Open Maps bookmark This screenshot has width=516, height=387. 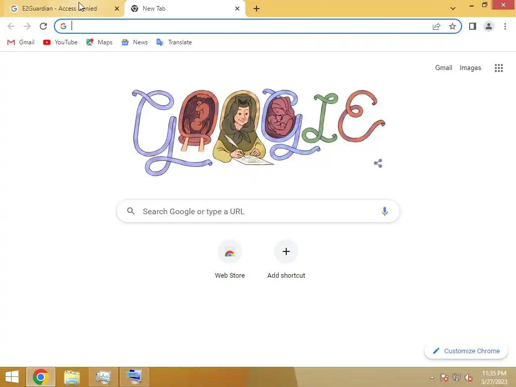[x=99, y=42]
